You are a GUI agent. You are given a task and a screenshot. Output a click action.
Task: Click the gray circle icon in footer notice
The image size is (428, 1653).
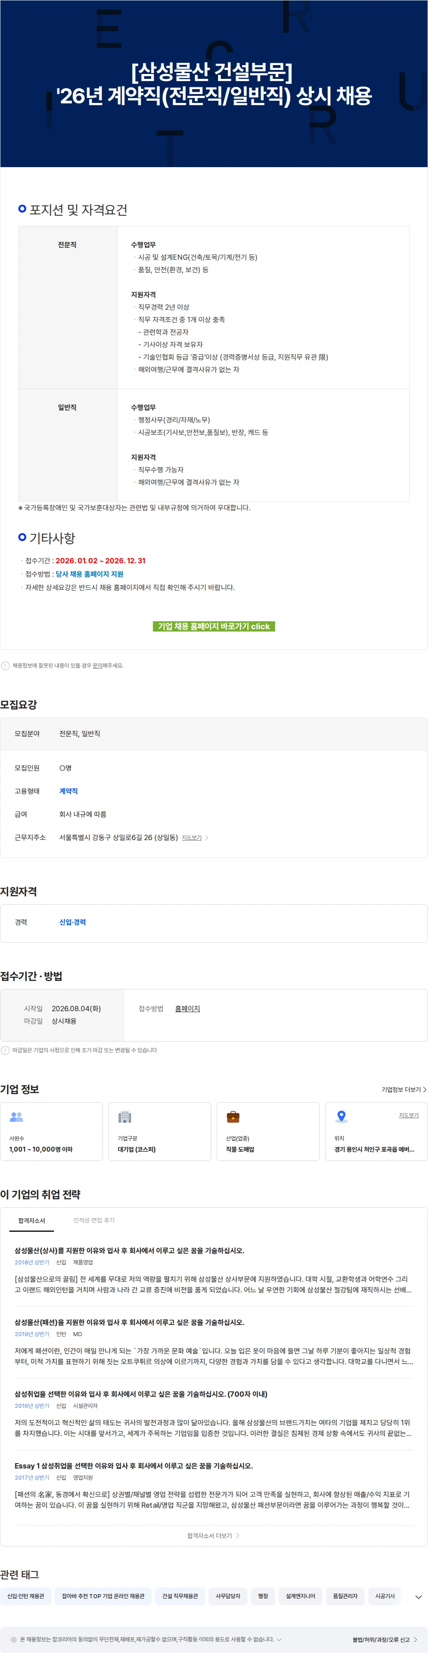[13, 1640]
